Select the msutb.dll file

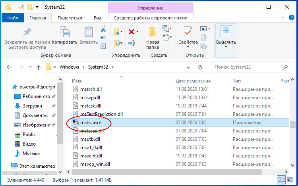(90, 139)
